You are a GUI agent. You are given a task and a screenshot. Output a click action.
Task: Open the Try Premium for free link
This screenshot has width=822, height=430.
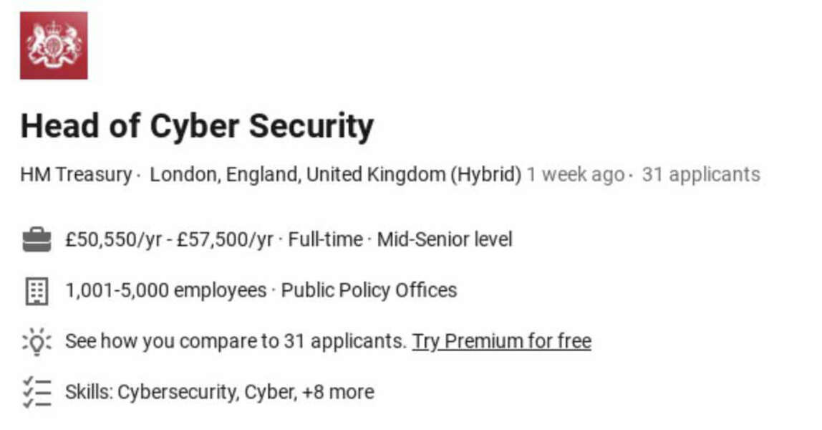[x=501, y=341]
